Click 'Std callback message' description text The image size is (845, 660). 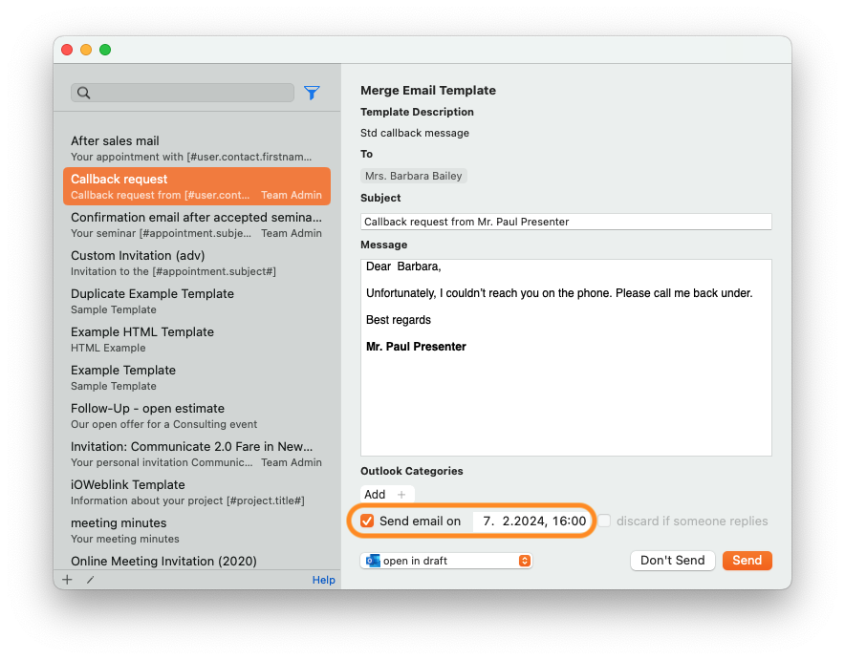[415, 133]
